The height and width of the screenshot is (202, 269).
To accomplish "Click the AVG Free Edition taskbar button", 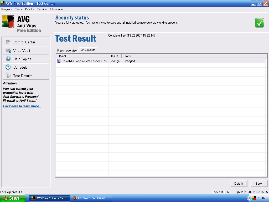I will pos(49,198).
